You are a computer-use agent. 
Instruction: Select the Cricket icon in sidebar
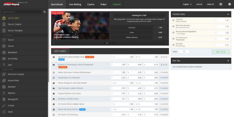point(4,106)
